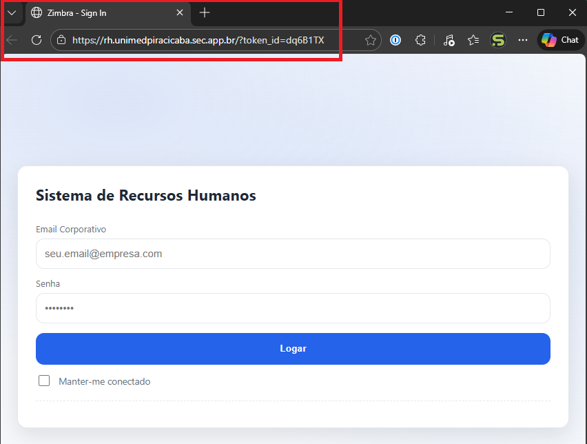Enable the Manter-me conectado checkbox
The width and height of the screenshot is (587, 444).
tap(44, 381)
